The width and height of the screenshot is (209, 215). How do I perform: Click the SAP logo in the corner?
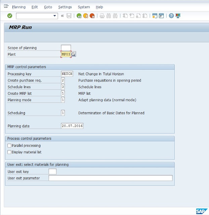pyautogui.click(x=202, y=211)
